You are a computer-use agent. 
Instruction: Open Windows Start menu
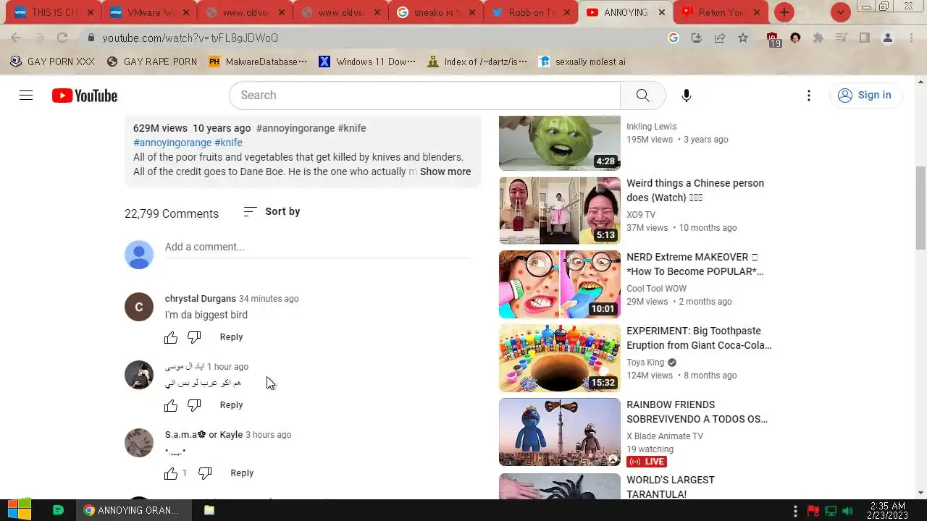pyautogui.click(x=19, y=510)
